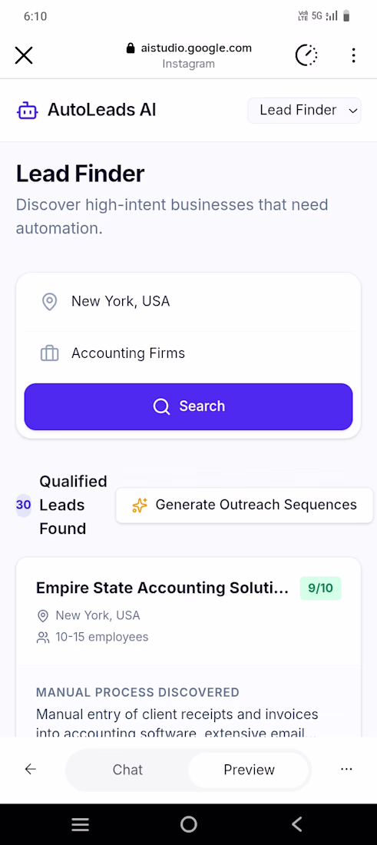Click the purple Search button
The width and height of the screenshot is (377, 845).
pyautogui.click(x=189, y=406)
